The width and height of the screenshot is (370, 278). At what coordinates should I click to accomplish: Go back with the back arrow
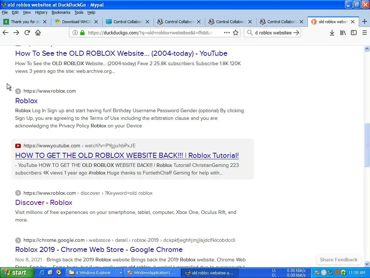[x=5, y=33]
